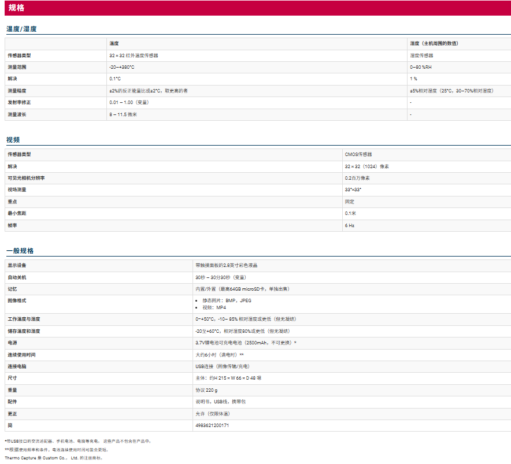Click the '最小焦距' row label
Image resolution: width=511 pixels, height=464 pixels.
pyautogui.click(x=17, y=213)
